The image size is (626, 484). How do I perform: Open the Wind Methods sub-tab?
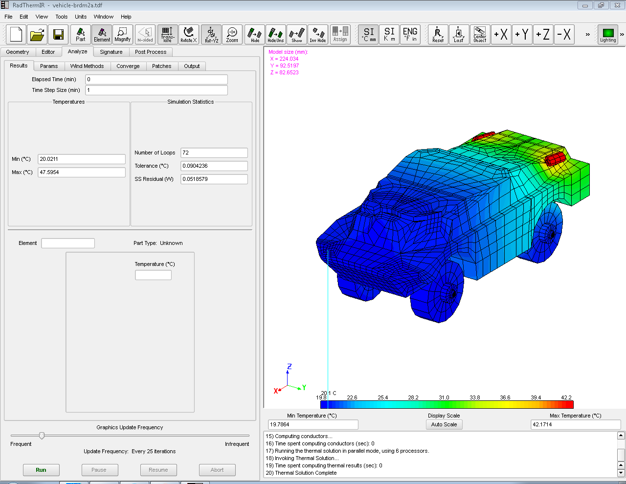coord(87,66)
